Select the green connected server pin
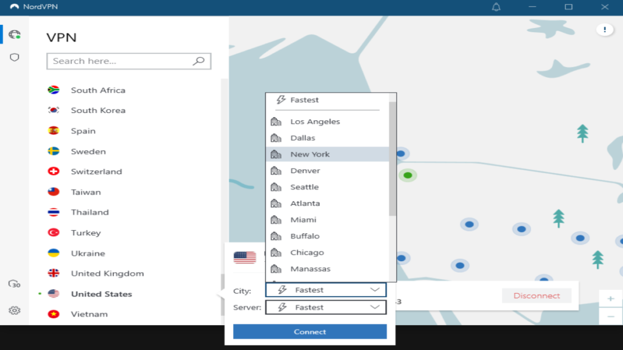 tap(408, 176)
